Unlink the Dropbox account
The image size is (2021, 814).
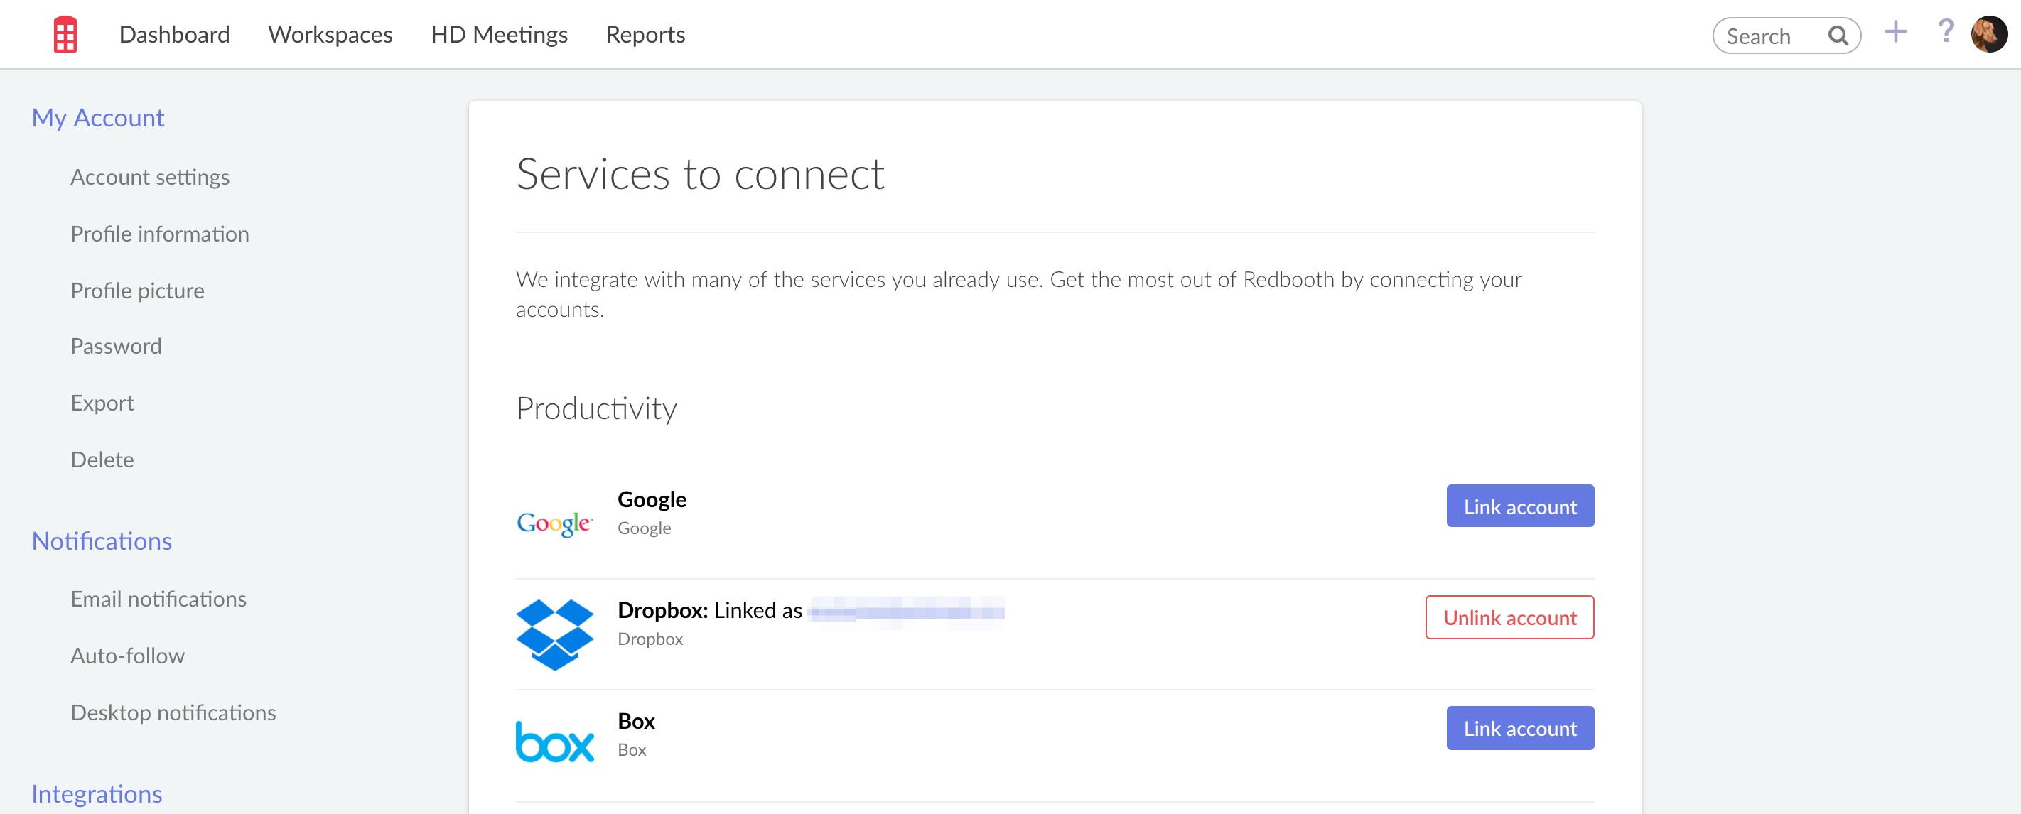[1509, 617]
